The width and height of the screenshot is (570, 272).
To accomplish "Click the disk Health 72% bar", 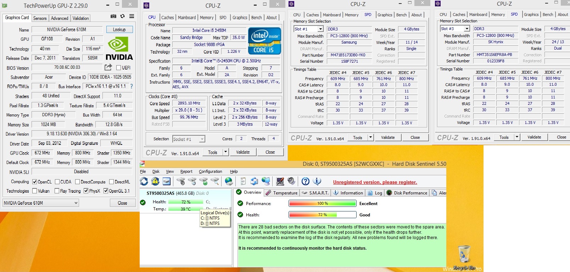I will [x=186, y=202].
